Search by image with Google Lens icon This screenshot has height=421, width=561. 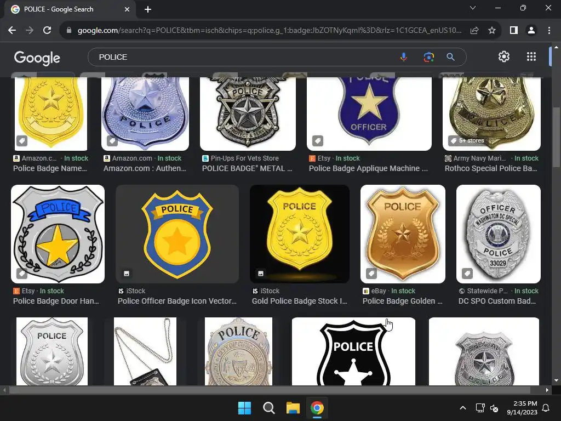tap(428, 57)
